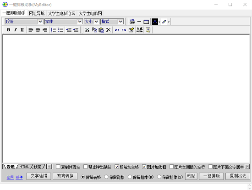Click the 复制出去 button
This screenshot has height=190, width=252.
coord(238,176)
